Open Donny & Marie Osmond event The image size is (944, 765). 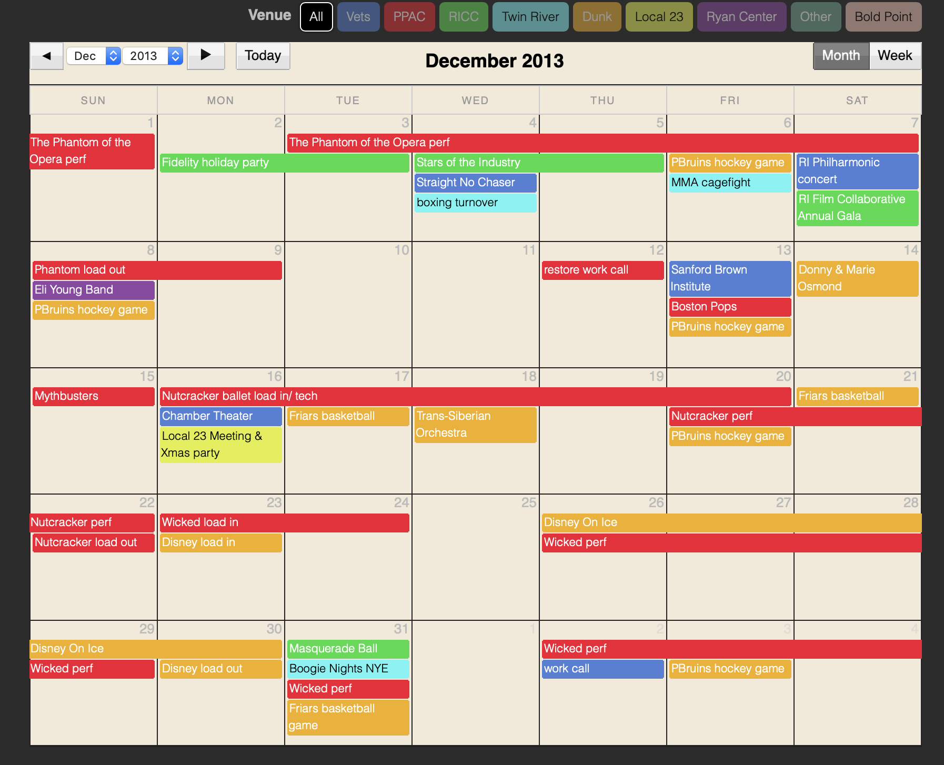857,278
